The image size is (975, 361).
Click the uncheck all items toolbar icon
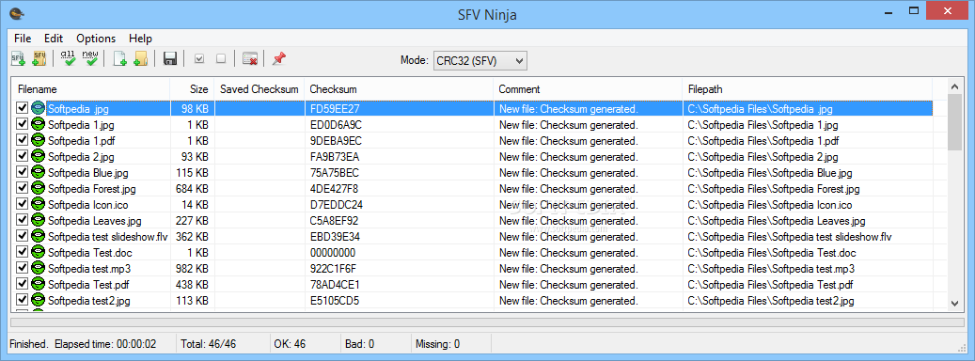pyautogui.click(x=221, y=59)
